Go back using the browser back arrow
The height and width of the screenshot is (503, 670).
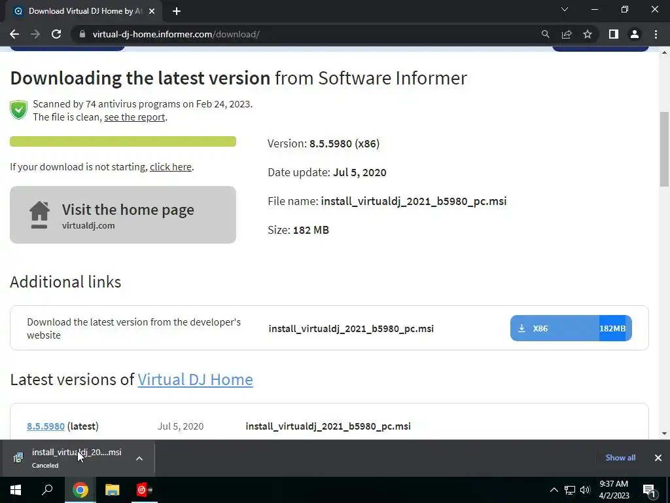(x=14, y=34)
